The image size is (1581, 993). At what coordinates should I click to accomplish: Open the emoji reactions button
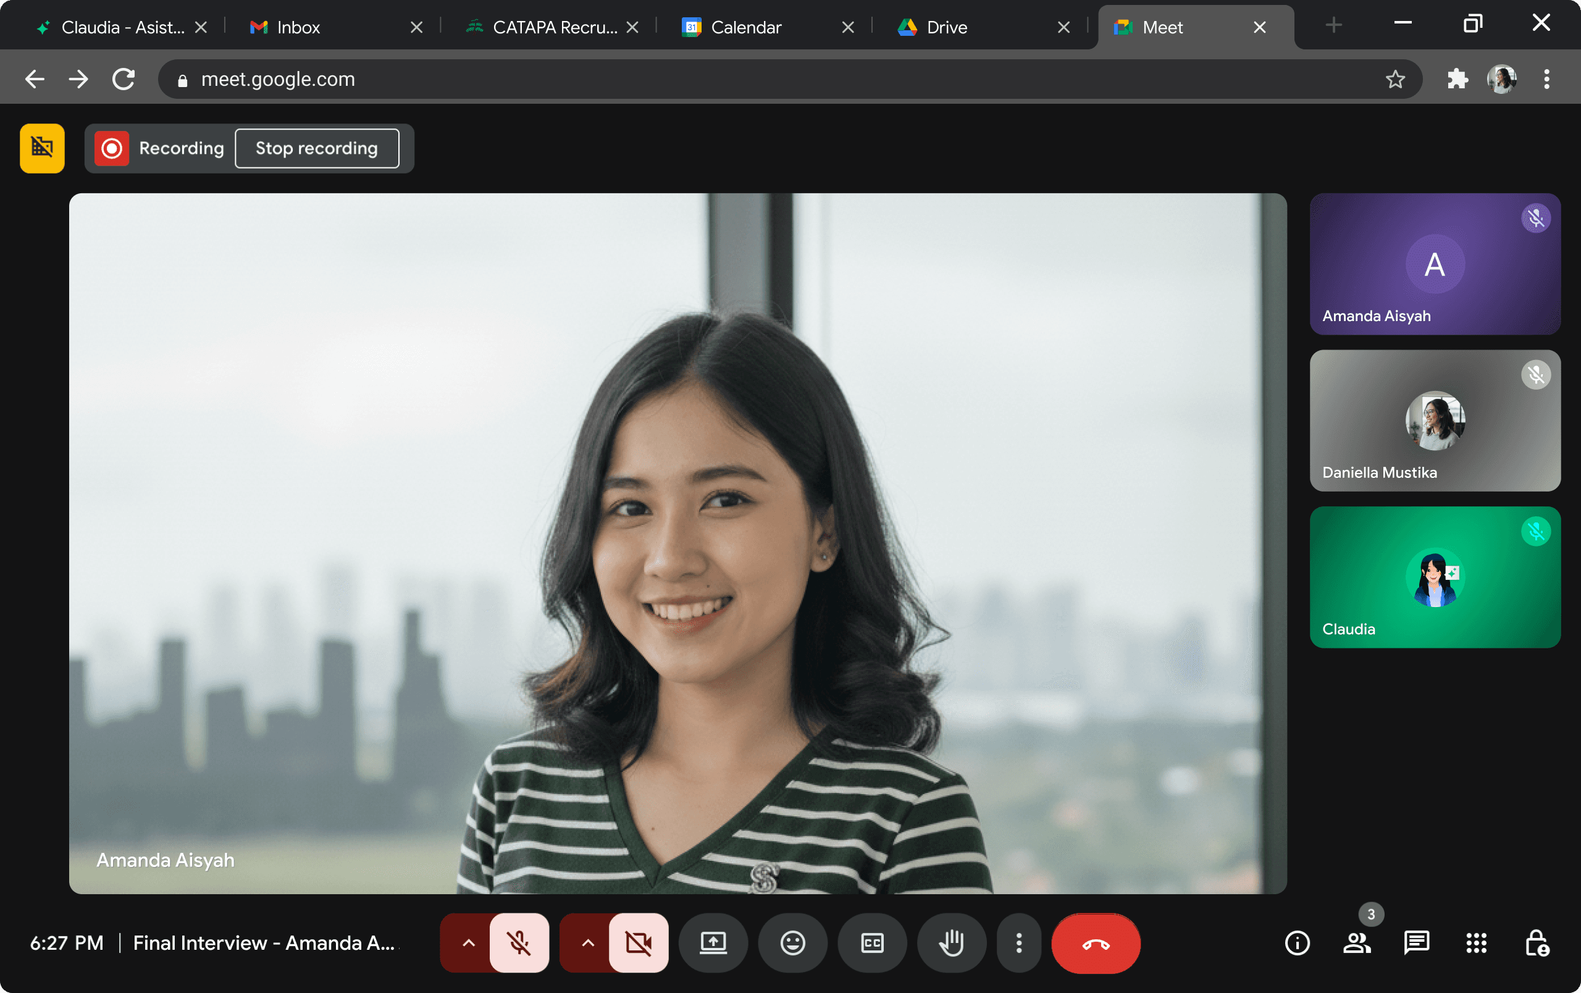(x=792, y=943)
